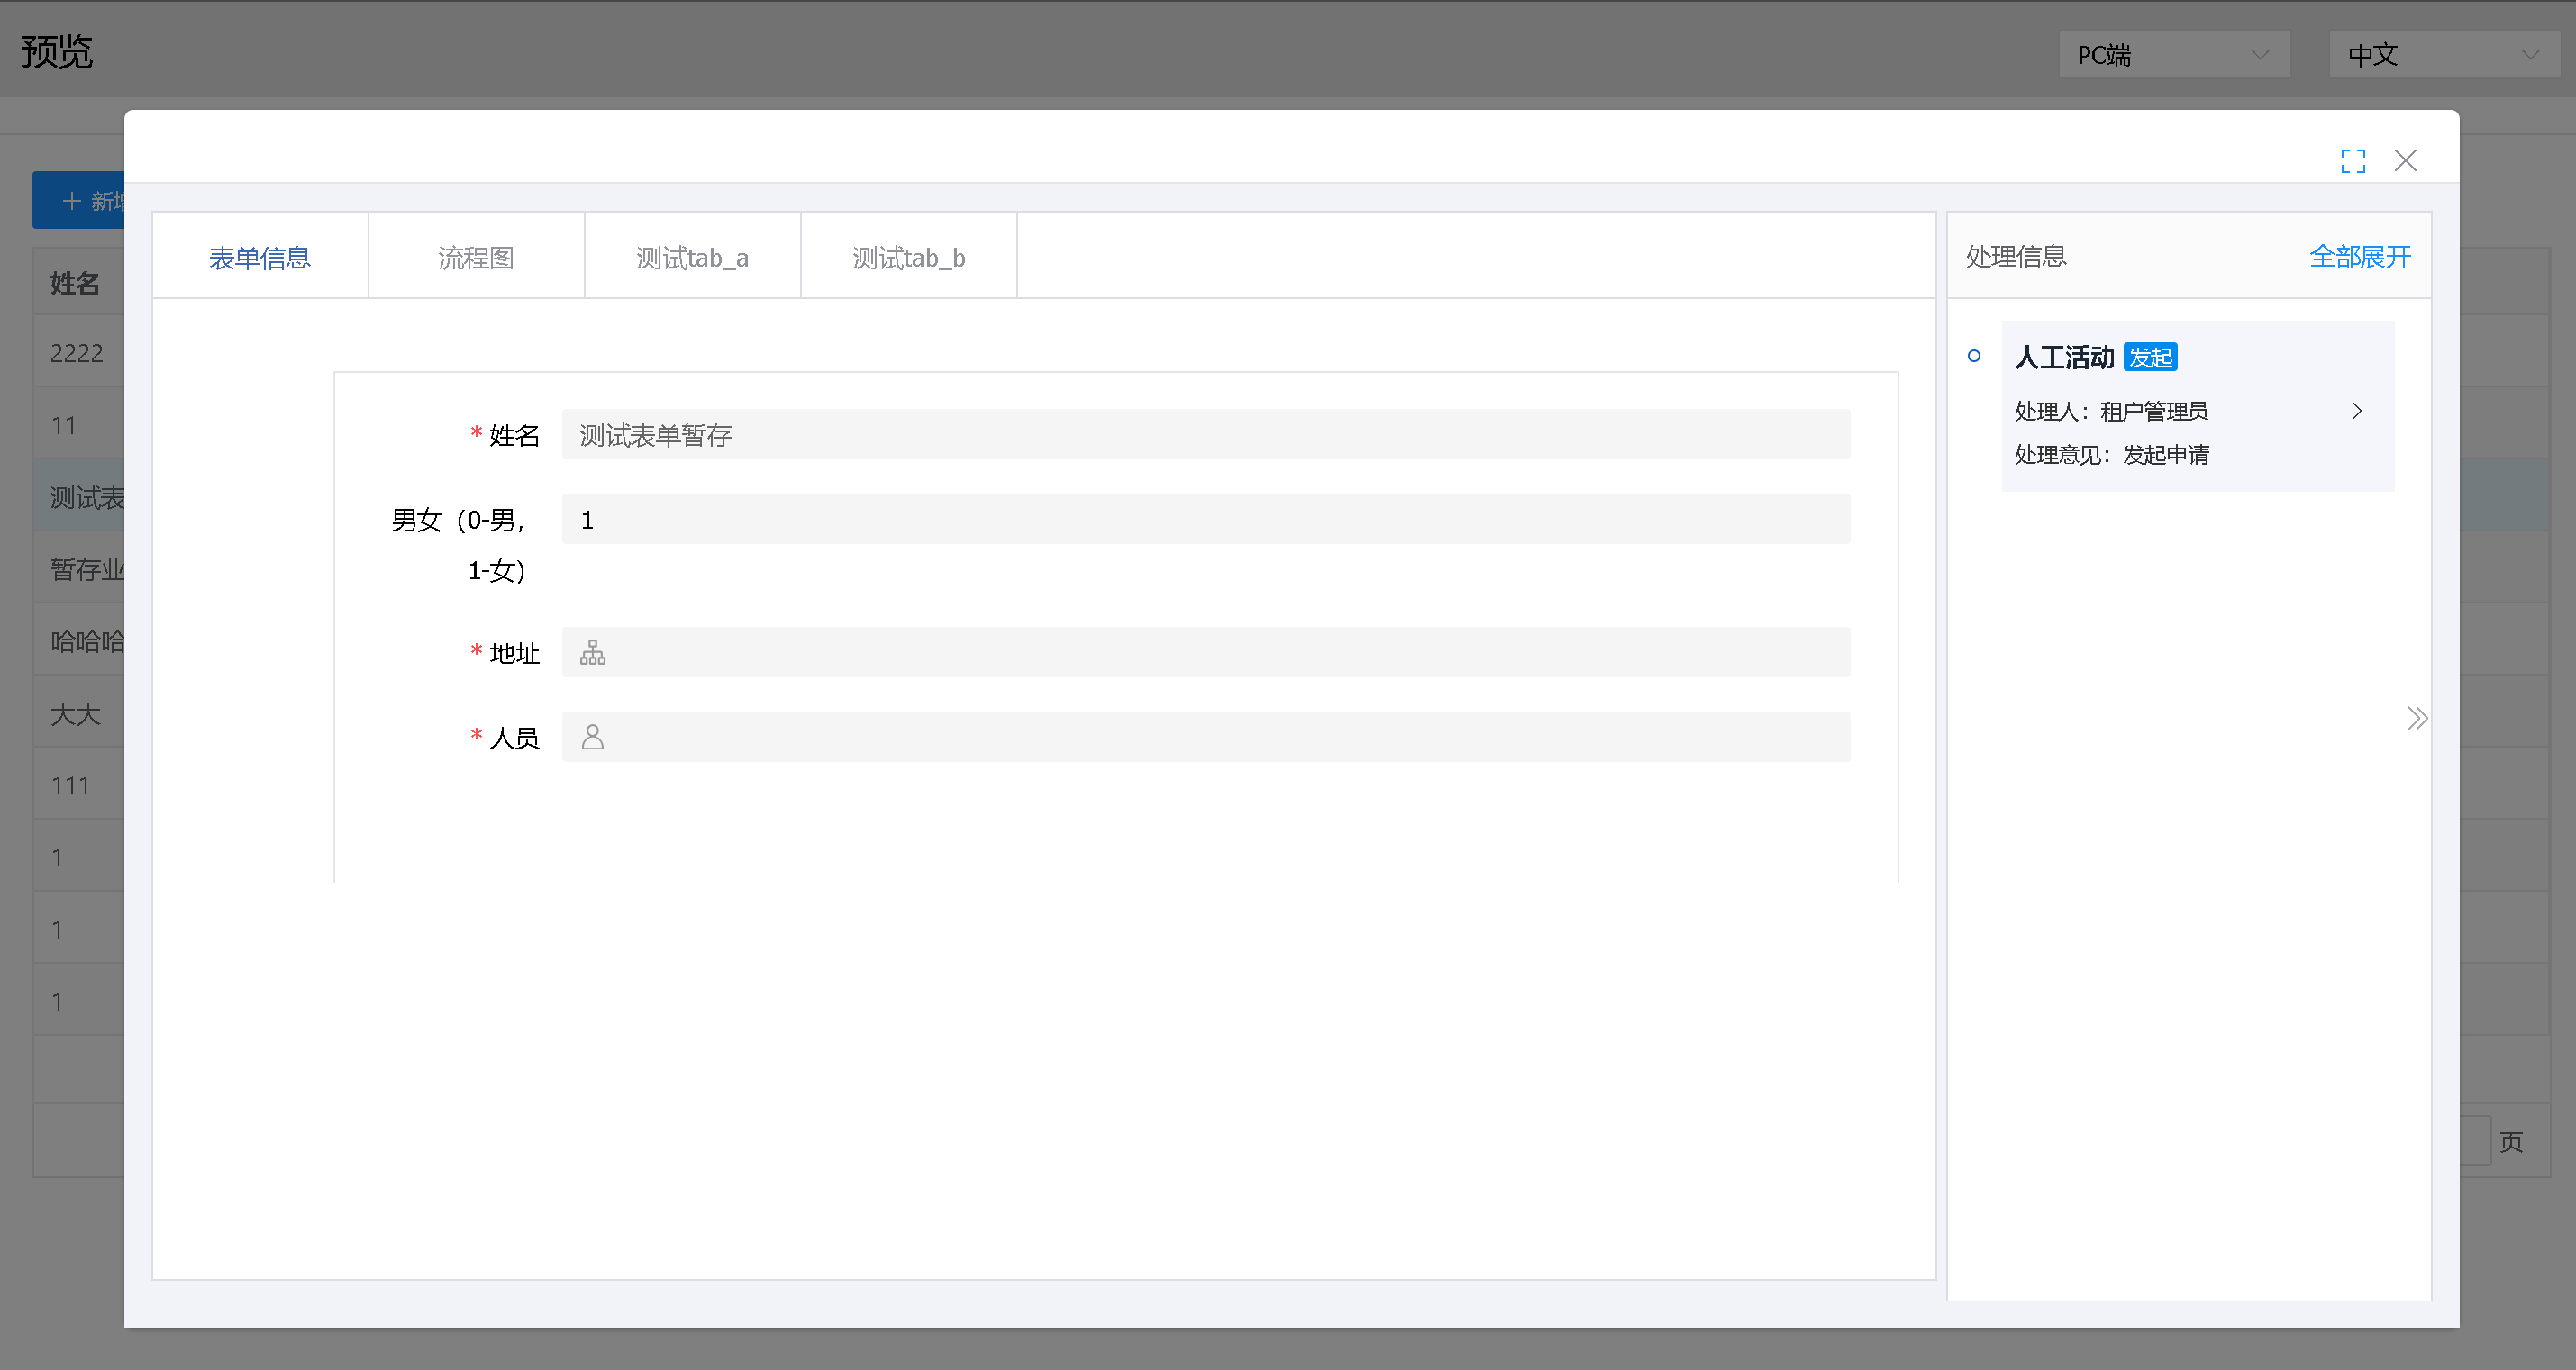The width and height of the screenshot is (2576, 1370).
Task: Click the fullscreen expand icon on the dialog
Action: 2353,160
